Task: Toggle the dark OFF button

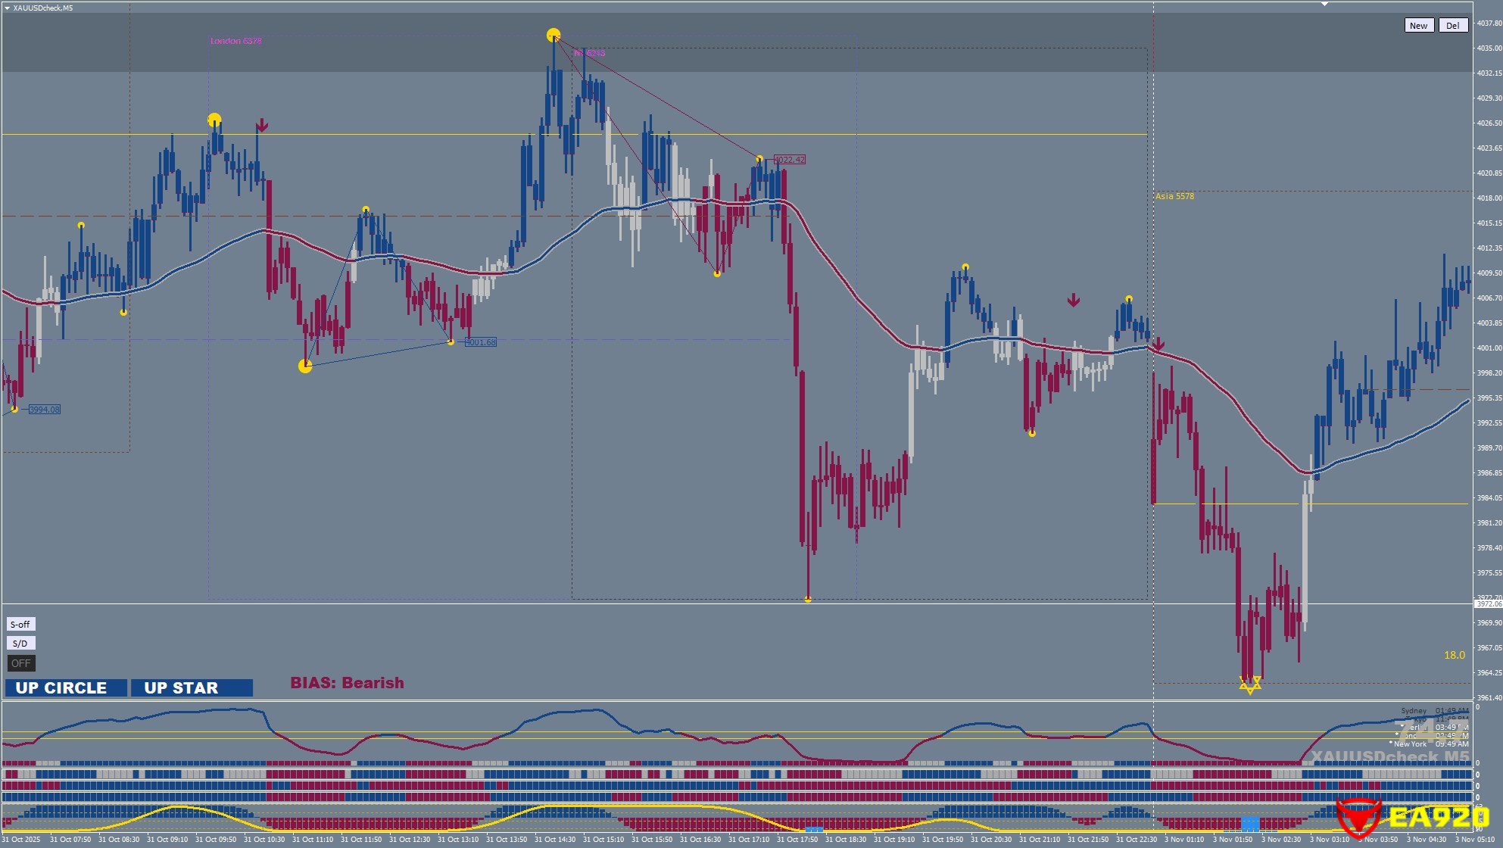Action: (20, 663)
